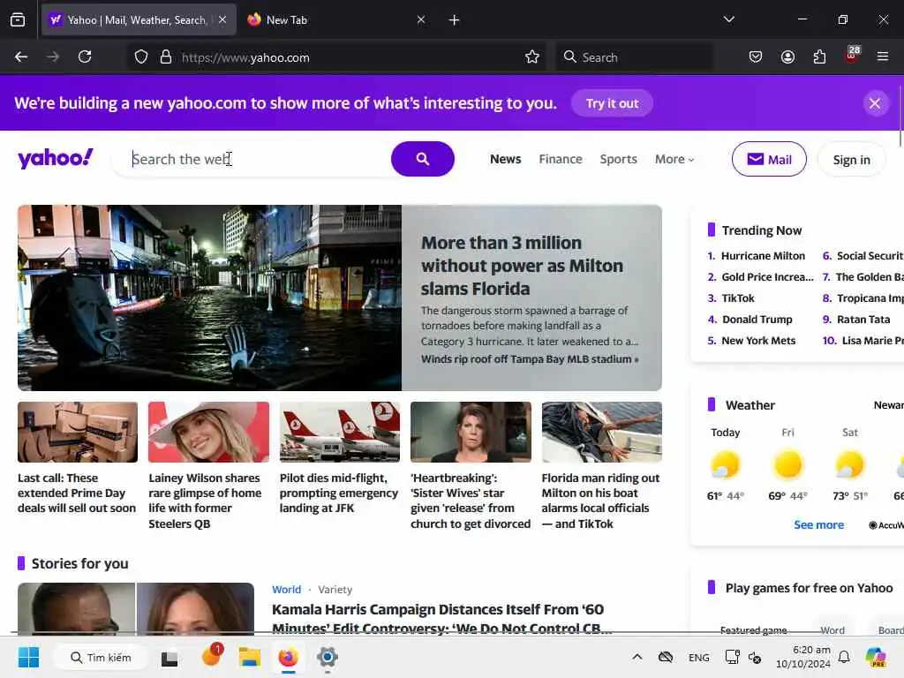The height and width of the screenshot is (678, 904).
Task: Go back to previous page
Action: [21, 56]
